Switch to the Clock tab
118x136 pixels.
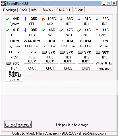coord(23,10)
